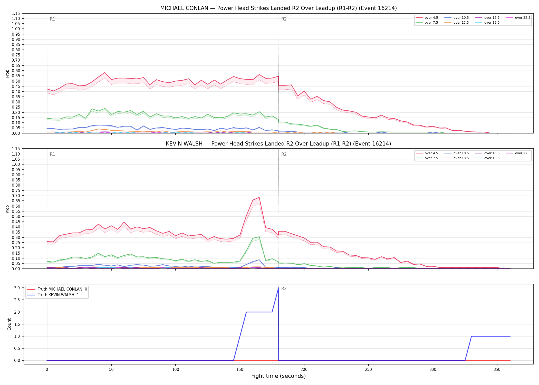Click the R2 marker label in Walsh chart
This screenshot has height=385, width=539.
pyautogui.click(x=284, y=154)
